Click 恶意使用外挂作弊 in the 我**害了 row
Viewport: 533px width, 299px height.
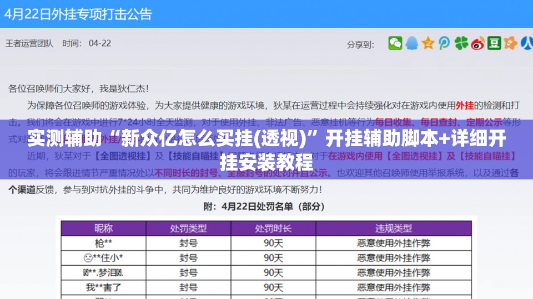coord(394,287)
